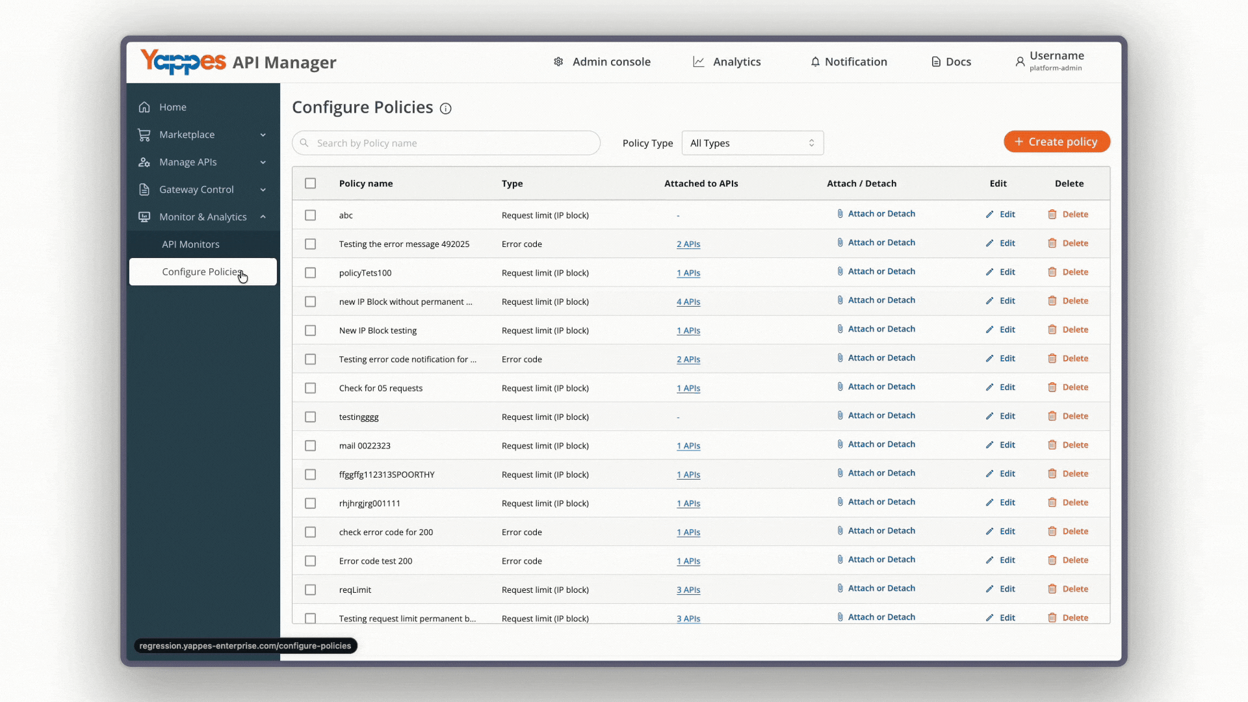Click the pencil icon for check error code for 200

pyautogui.click(x=989, y=532)
